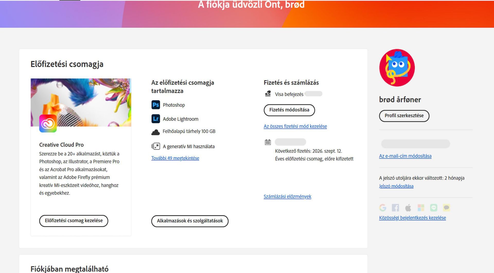Click 'Éves előfizetési csomag, előre kifizetett' text
The image size is (494, 273).
(x=314, y=159)
